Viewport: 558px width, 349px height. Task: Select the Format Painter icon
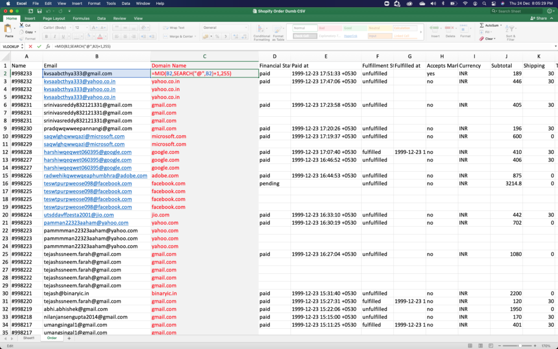(x=21, y=38)
